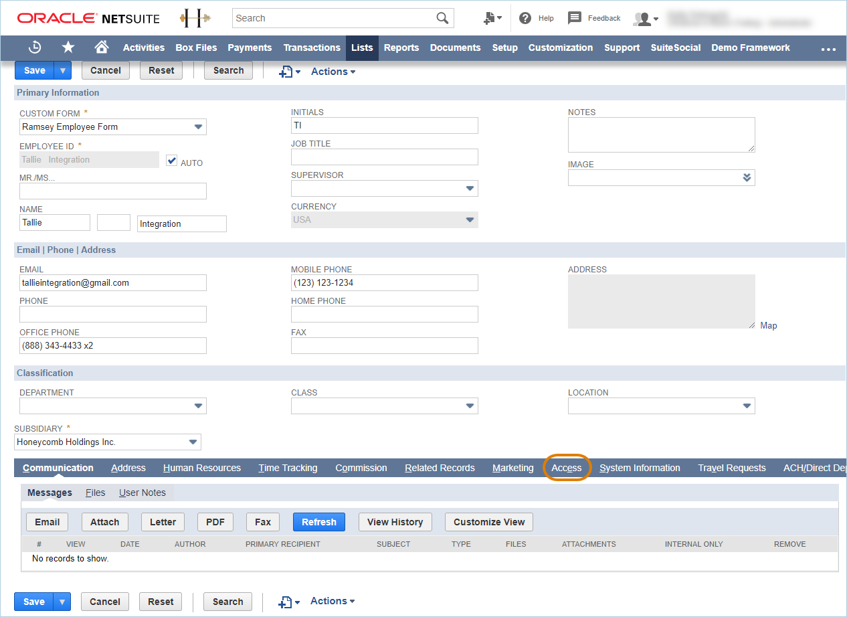Click the Refresh button
Screen dimensions: 847x617
pos(319,522)
